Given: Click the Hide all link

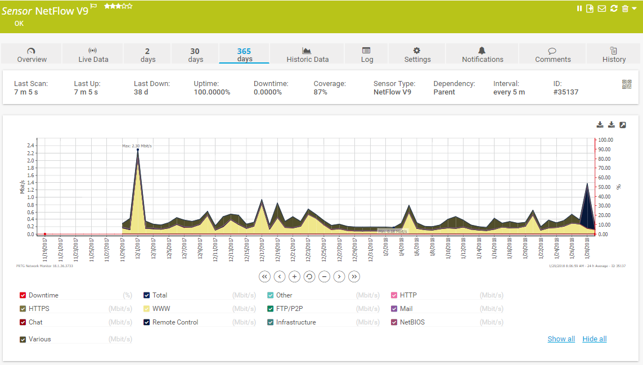Looking at the screenshot, I should (594, 339).
